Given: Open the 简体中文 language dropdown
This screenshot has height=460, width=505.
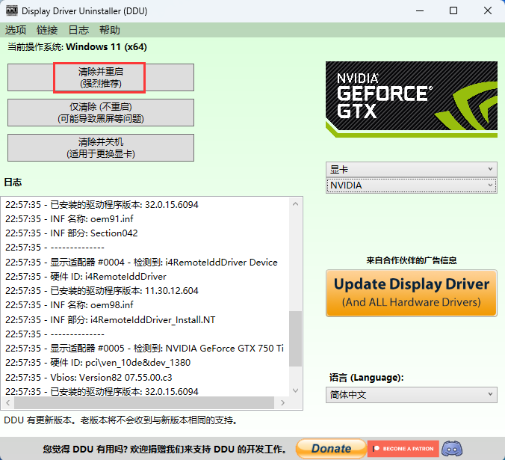Looking at the screenshot, I should click(x=411, y=395).
